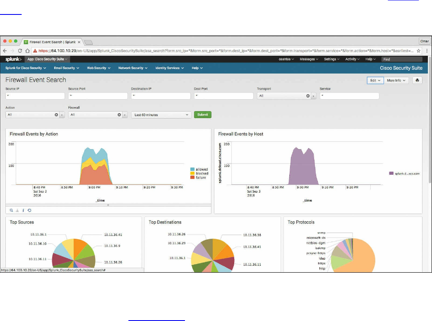
Task: Clear the Action filter with X icon
Action: point(56,115)
